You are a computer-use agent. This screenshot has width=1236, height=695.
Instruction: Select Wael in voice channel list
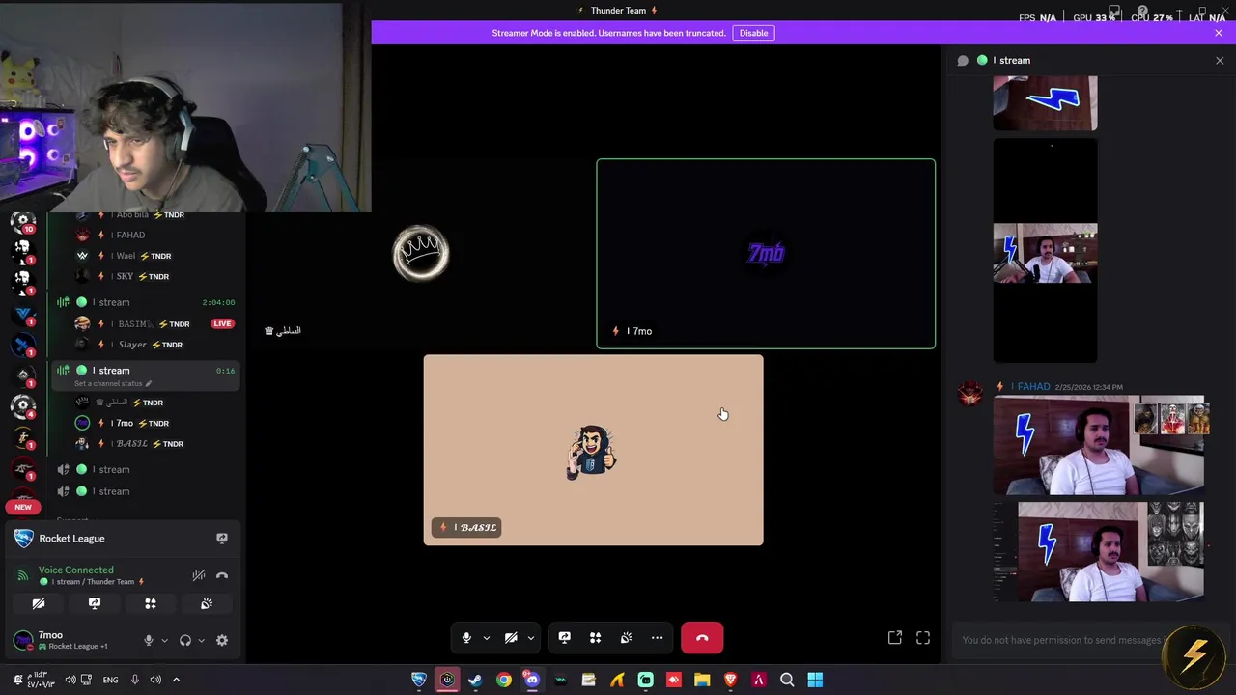pyautogui.click(x=154, y=256)
